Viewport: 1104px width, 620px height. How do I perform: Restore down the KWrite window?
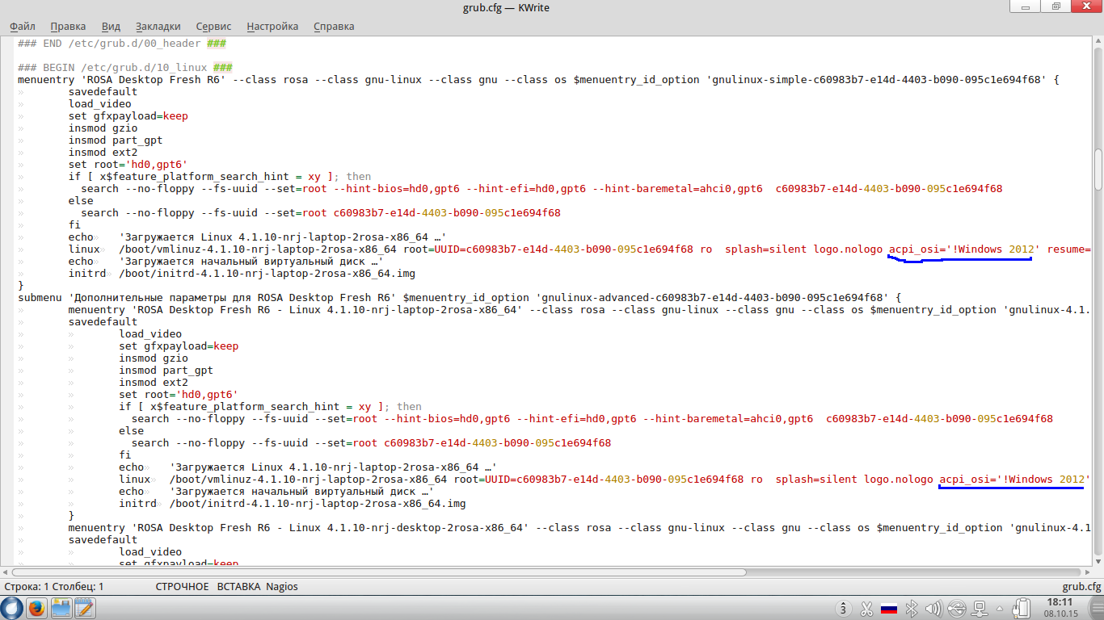[1056, 7]
